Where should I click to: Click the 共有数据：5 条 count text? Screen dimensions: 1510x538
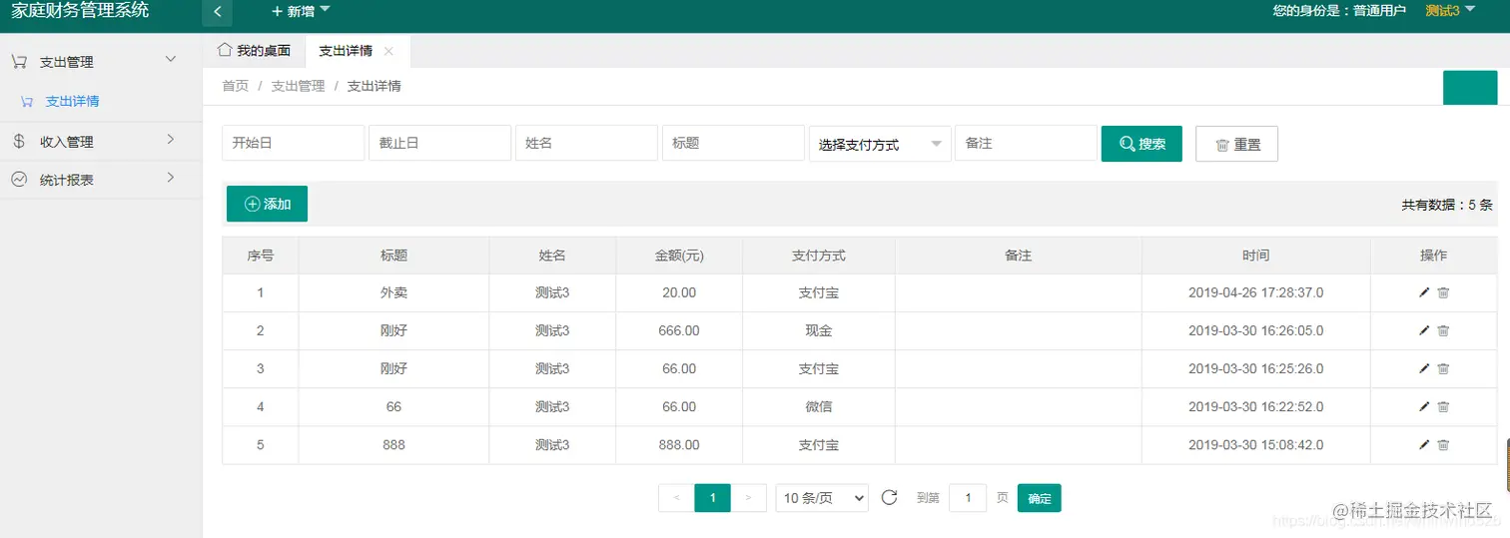click(1447, 205)
